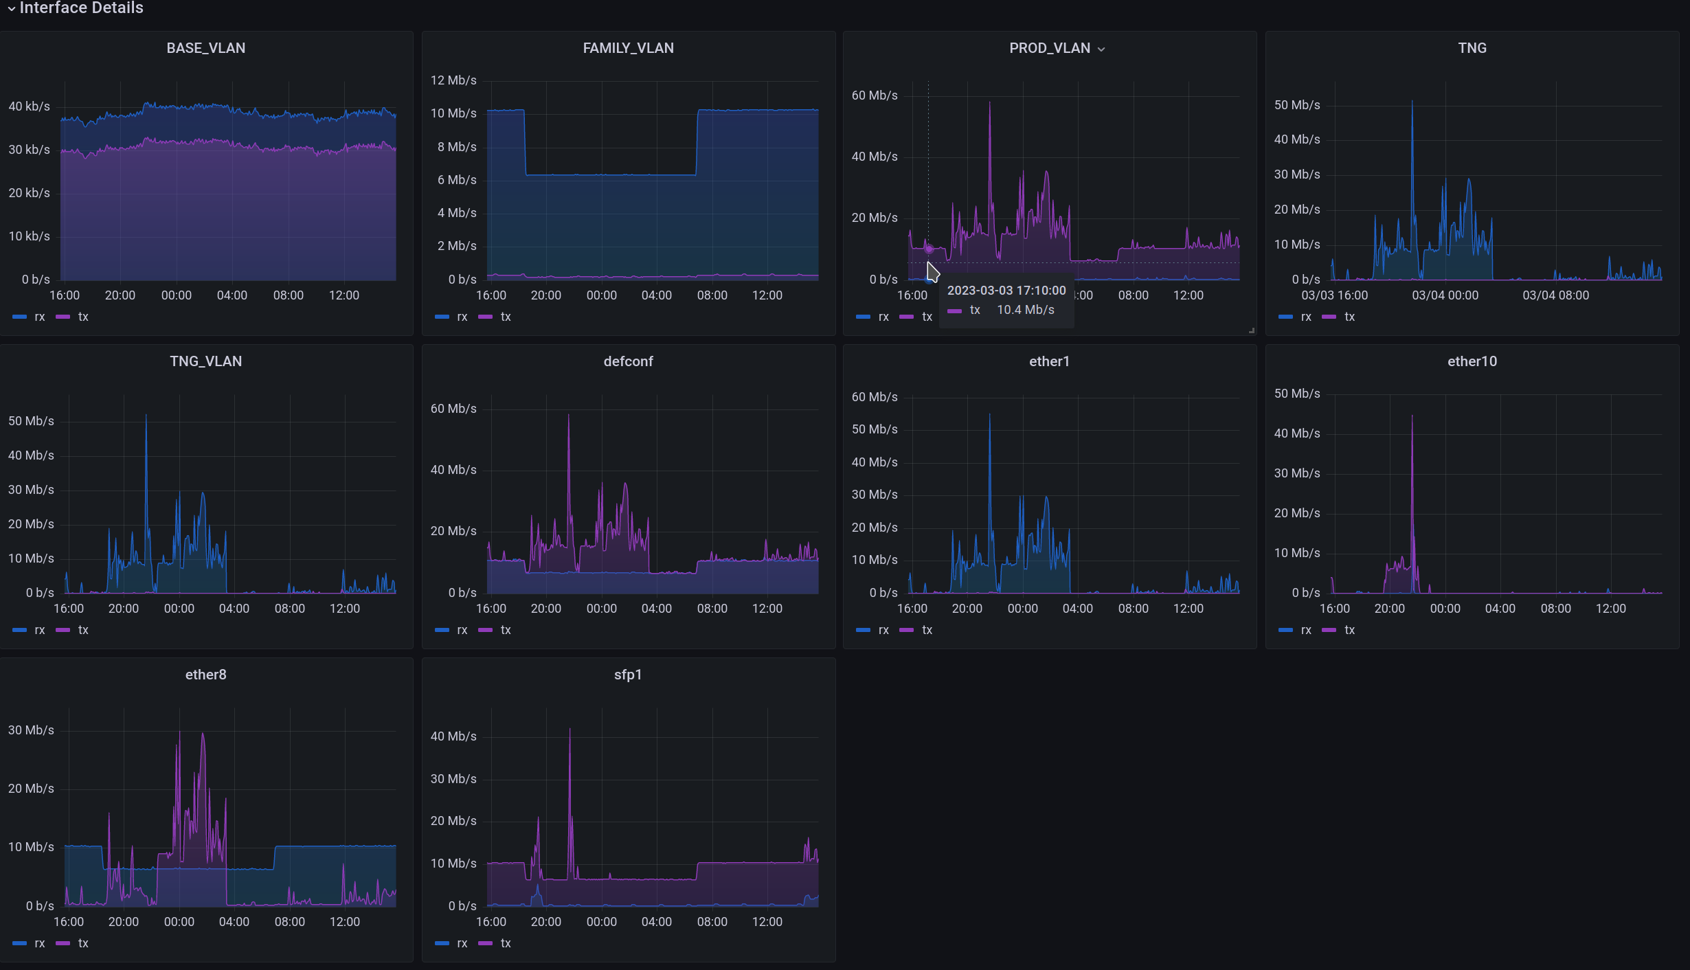This screenshot has height=970, width=1690.
Task: Click the BASE_VLAN panel title
Action: tap(205, 48)
